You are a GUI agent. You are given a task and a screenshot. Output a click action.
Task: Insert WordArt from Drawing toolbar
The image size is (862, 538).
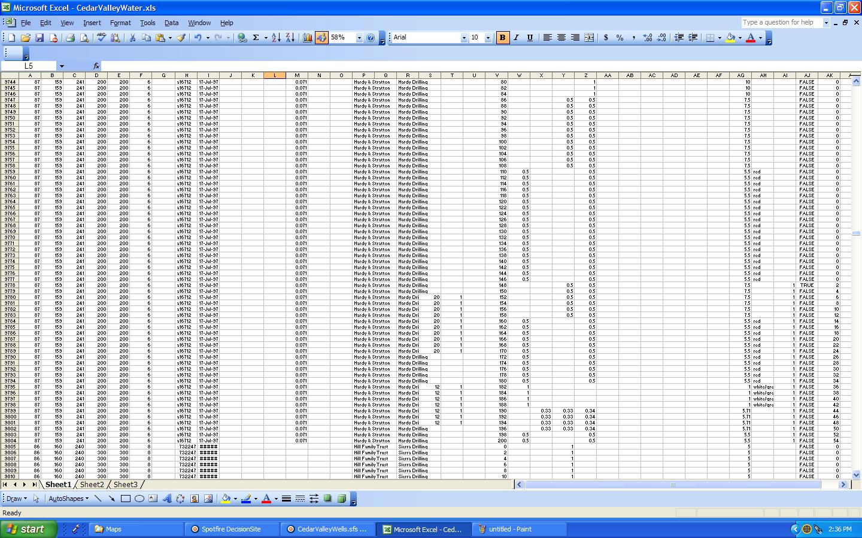coord(166,499)
